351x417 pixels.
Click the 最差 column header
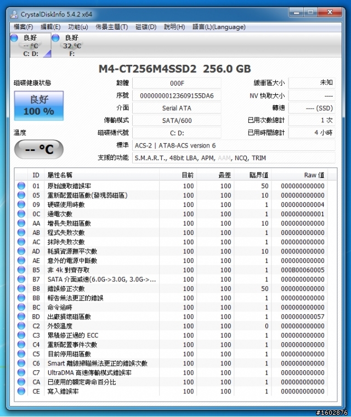tap(215, 175)
